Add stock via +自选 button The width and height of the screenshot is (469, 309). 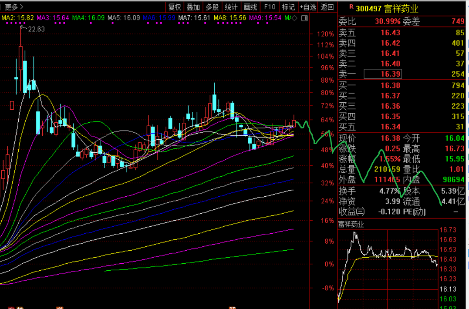[308, 7]
